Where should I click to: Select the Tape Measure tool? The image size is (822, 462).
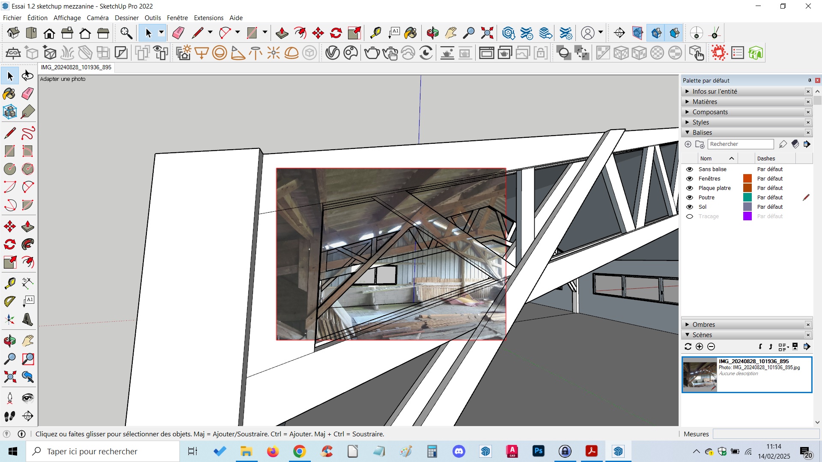point(9,283)
